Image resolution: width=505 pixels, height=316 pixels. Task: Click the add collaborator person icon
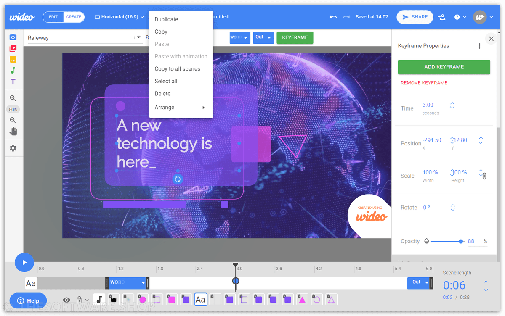pos(441,17)
